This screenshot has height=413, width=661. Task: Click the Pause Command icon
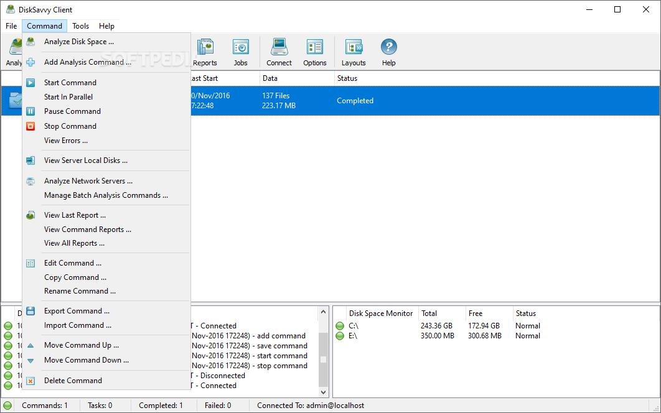click(x=30, y=111)
